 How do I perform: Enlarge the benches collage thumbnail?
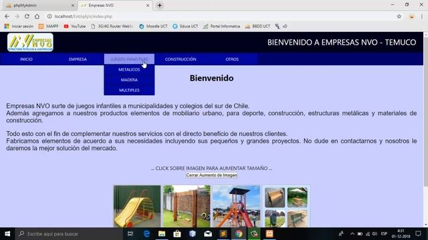(x=286, y=206)
